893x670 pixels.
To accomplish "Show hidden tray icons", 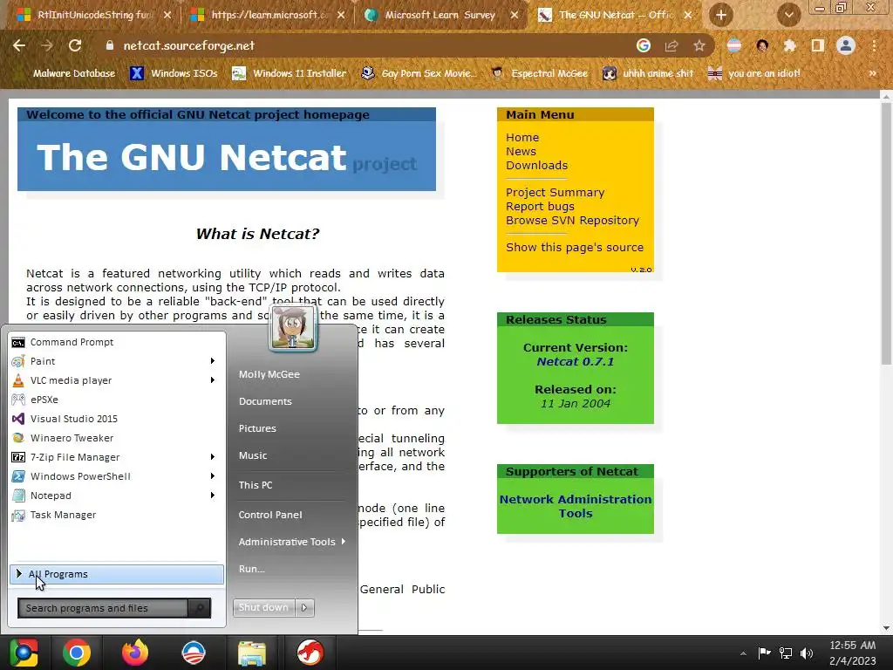I will point(743,653).
